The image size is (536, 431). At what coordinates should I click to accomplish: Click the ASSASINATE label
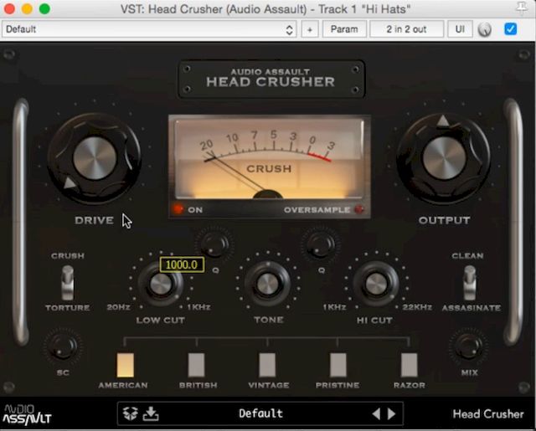[x=472, y=308]
